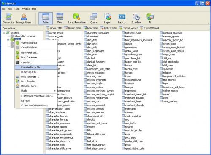
Task: Choose Data Transfer... entry
Action: 36,81
